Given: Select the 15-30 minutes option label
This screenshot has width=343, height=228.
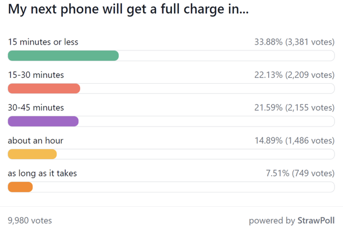Looking at the screenshot, I should [x=36, y=74].
